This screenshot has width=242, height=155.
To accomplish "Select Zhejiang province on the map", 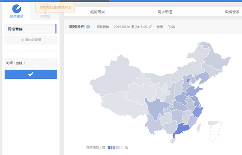I will (x=198, y=112).
